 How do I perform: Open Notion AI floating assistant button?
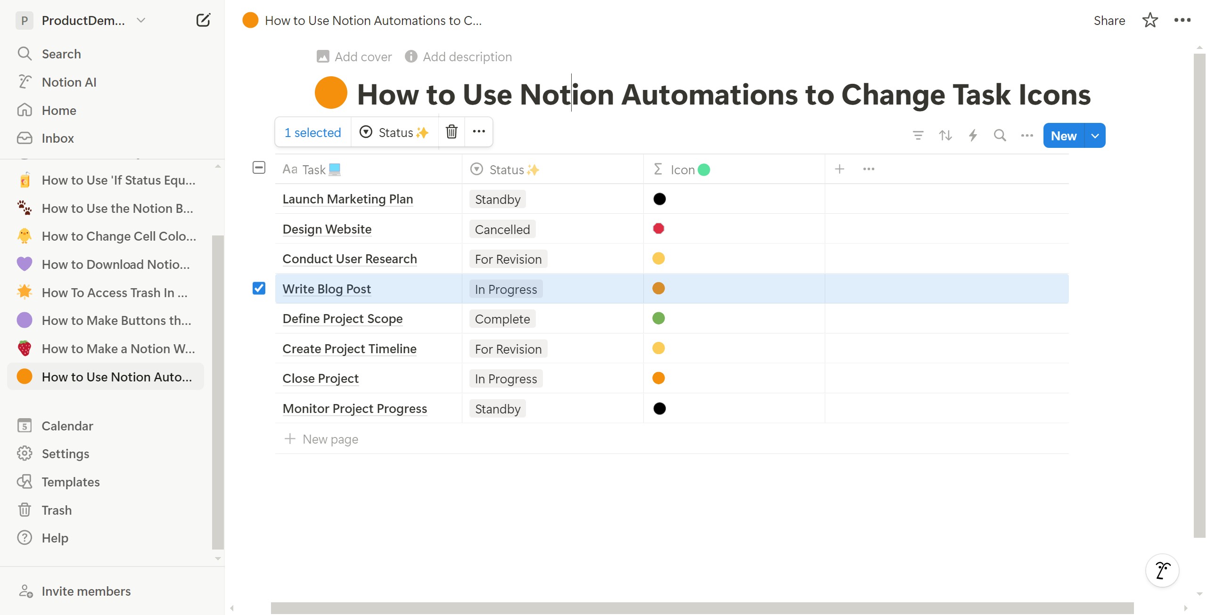pos(1162,570)
